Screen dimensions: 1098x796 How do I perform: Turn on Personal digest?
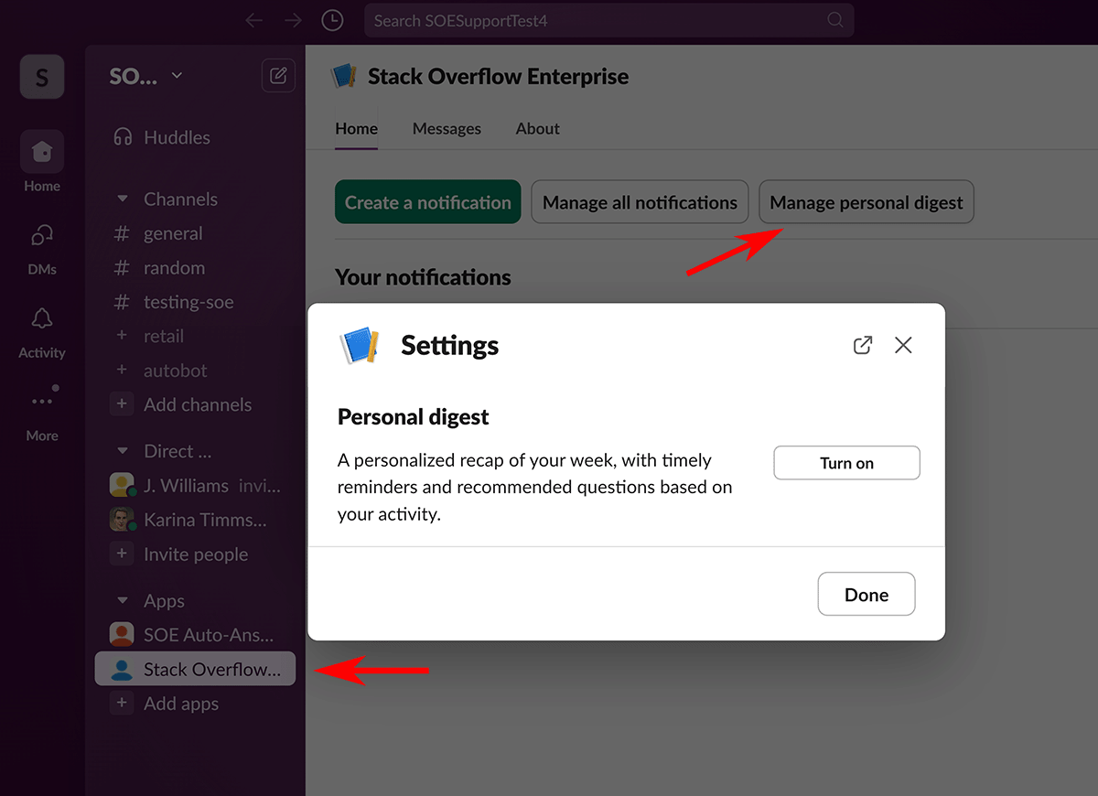846,463
